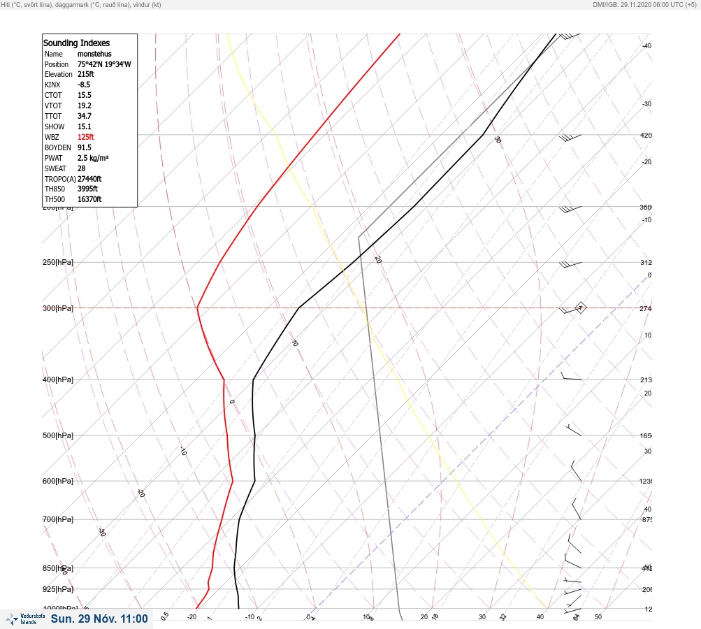Click the 600[hPa] pressure label

point(58,481)
